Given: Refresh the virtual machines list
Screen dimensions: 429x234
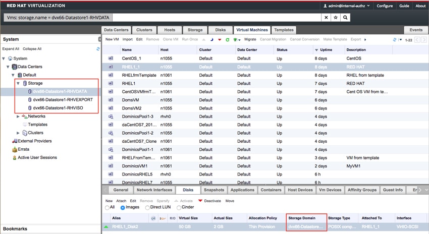Looking at the screenshot, I should tap(395, 40).
